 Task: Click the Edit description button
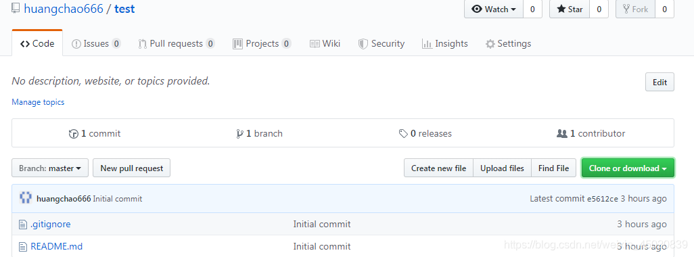[x=660, y=83]
